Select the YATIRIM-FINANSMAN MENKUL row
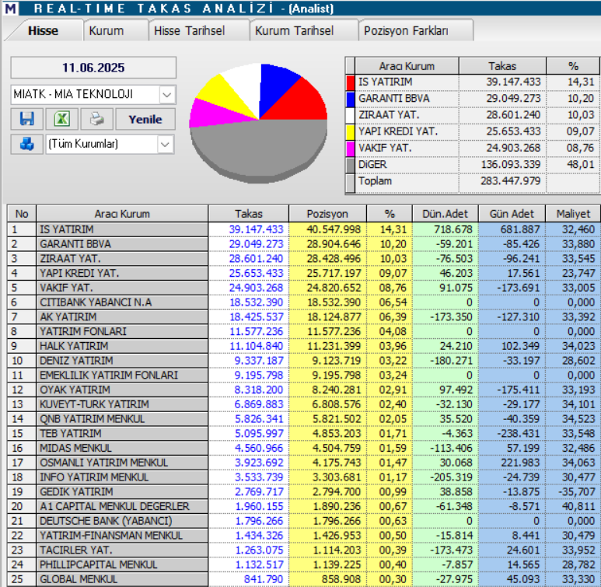This screenshot has width=601, height=587. pyautogui.click(x=304, y=535)
